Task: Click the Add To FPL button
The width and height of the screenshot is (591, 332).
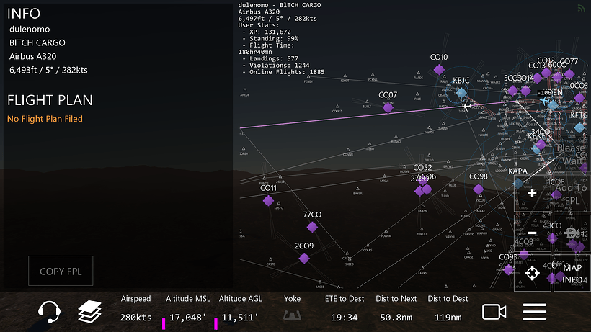Action: click(x=572, y=193)
